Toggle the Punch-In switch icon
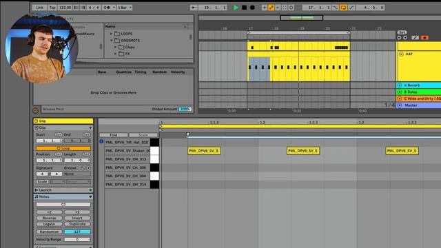The height and width of the screenshot is (248, 441). pos(336,8)
